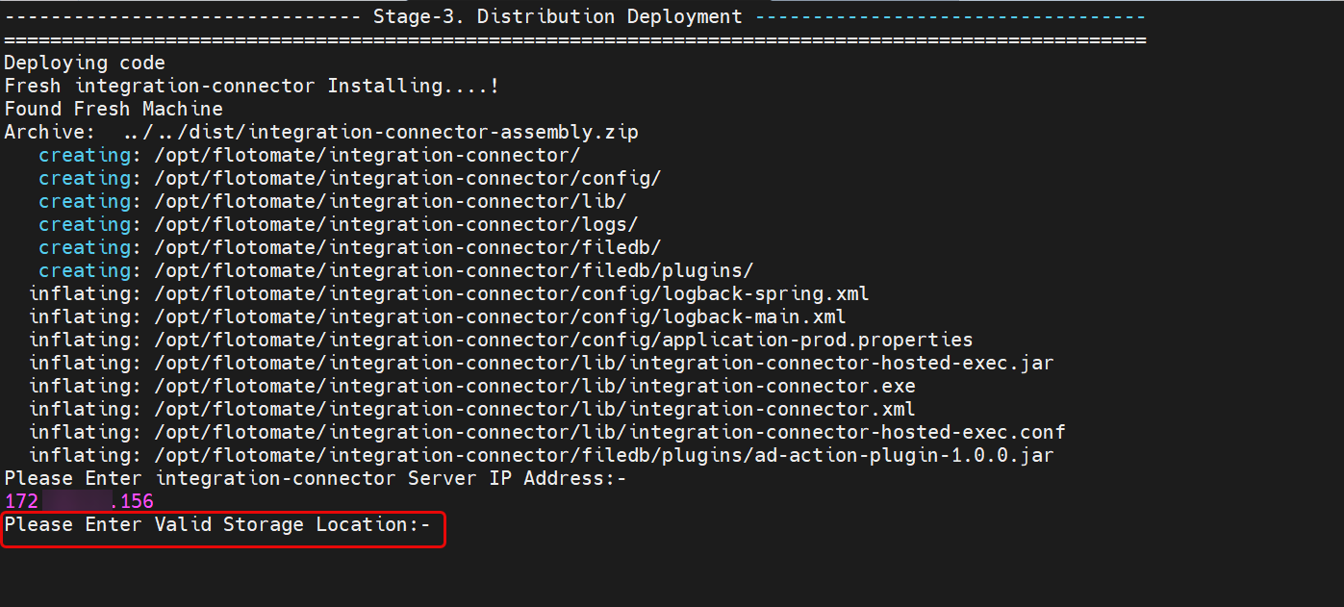The width and height of the screenshot is (1344, 607).
Task: Click the 'Please Enter Valid Storage Location' prompt
Action: click(217, 524)
